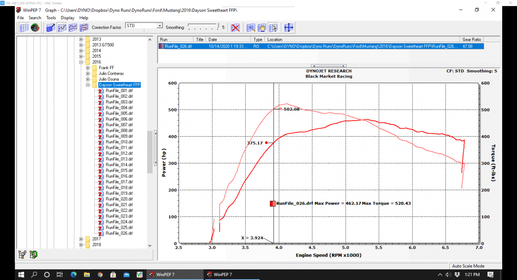
Task: Open the Display menu
Action: click(68, 18)
